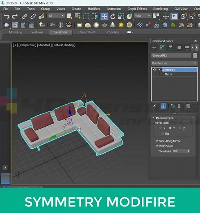The image size is (200, 213).
Task: Toggle the Keyboard Shortcut Override button
Action: click(x=174, y=16)
